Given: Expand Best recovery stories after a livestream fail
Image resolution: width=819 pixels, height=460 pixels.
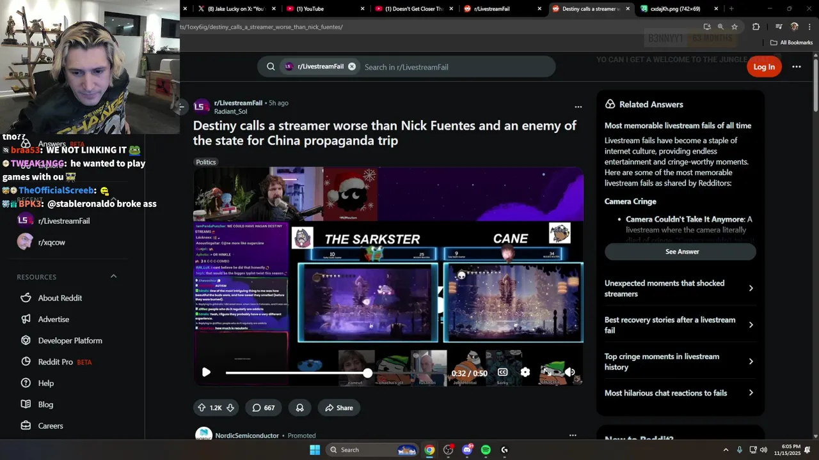Looking at the screenshot, I should pyautogui.click(x=680, y=325).
